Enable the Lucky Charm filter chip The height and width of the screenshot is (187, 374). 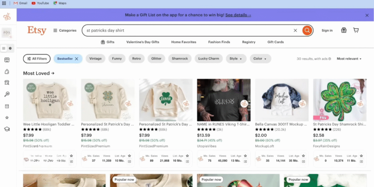(x=209, y=59)
